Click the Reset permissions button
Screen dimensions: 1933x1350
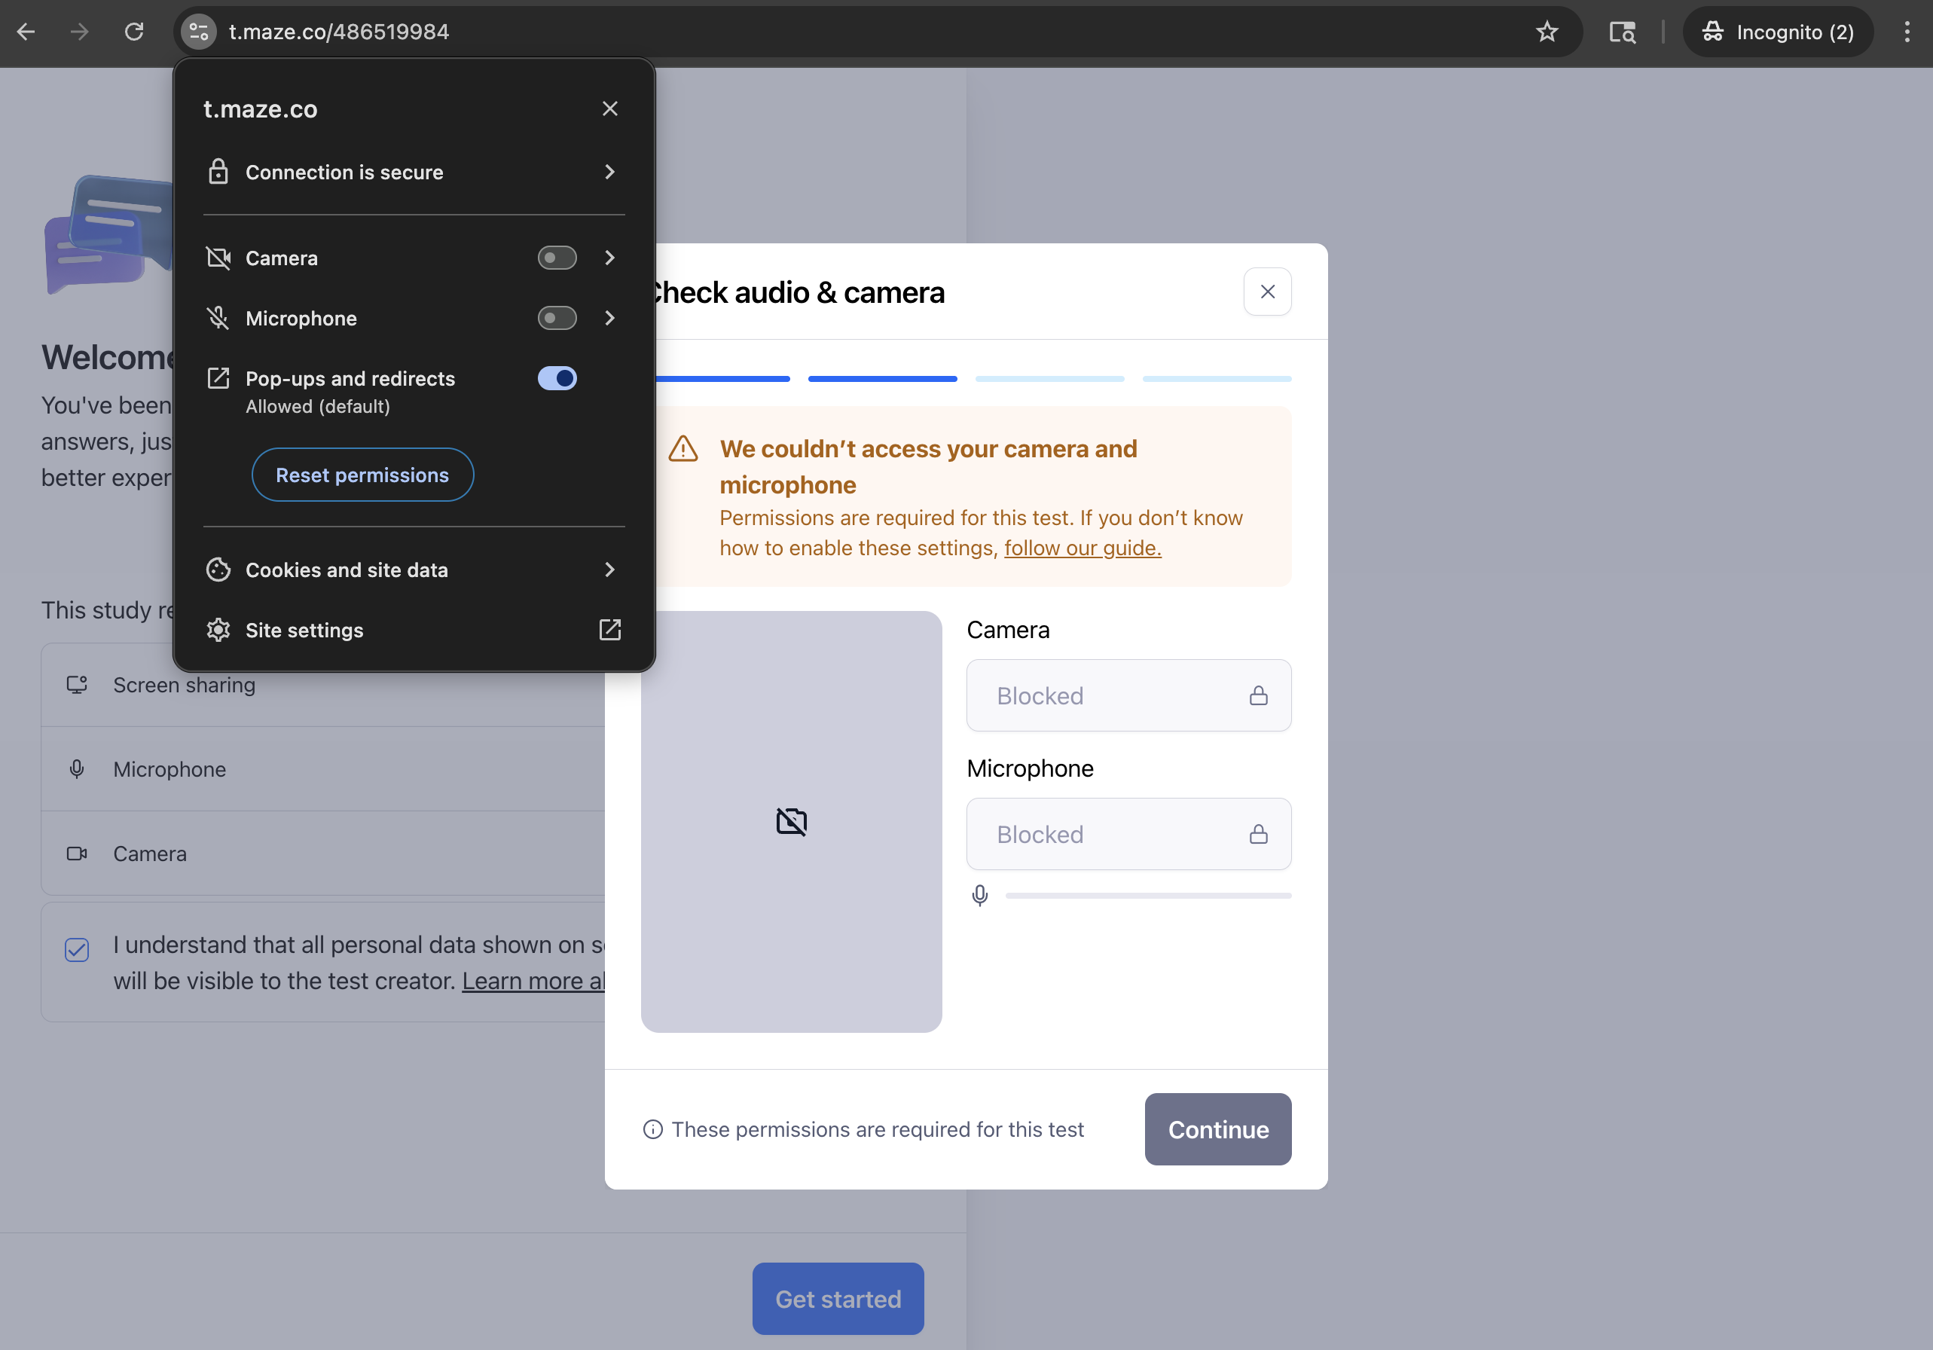click(x=362, y=475)
